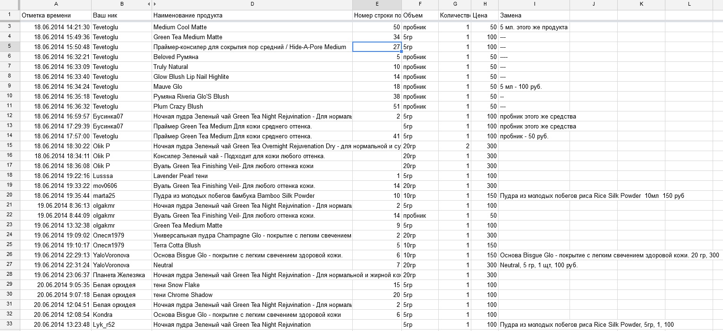Screen dimensions: 723x331
Task: Click the select-all corner box
Action: [9, 4]
